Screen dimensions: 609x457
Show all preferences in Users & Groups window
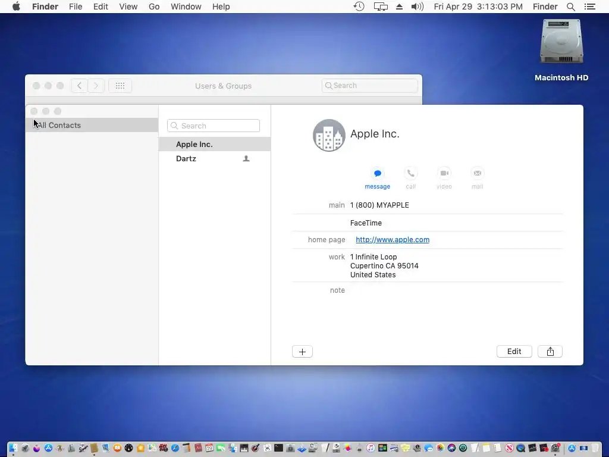pyautogui.click(x=120, y=86)
